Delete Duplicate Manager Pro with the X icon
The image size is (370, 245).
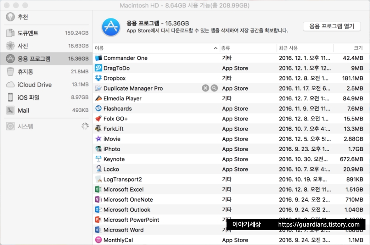coord(206,88)
